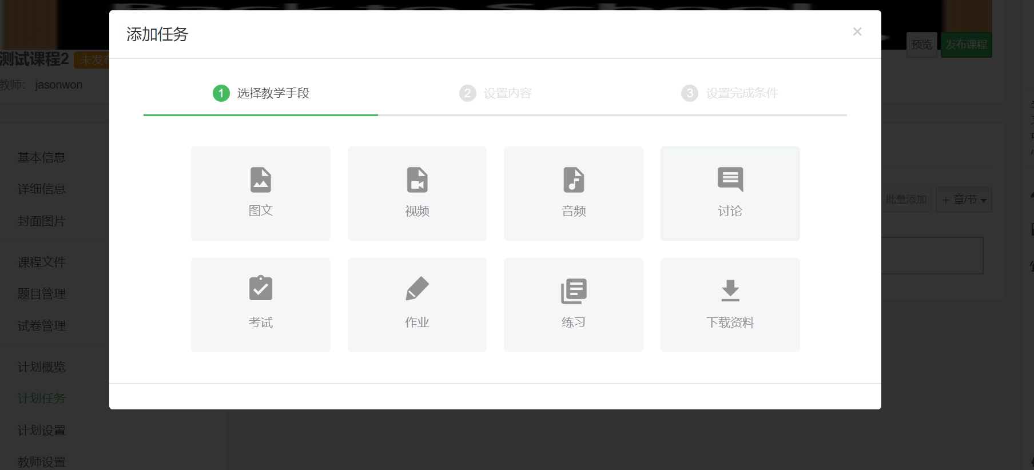Open 题目管理 in the sidebar

42,294
